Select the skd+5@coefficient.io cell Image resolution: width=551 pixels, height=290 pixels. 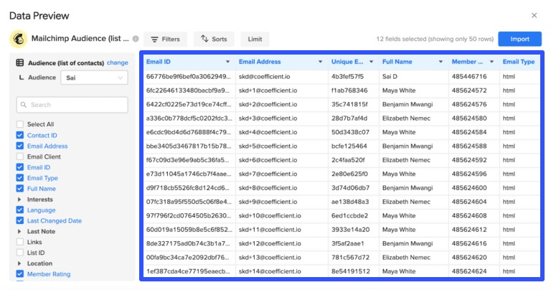(x=282, y=146)
